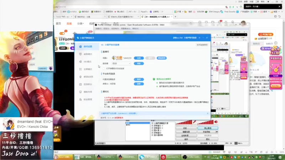The height and width of the screenshot is (160, 285).
Task: Open the dreamland NetEase Music taskbar item
Action: point(170,157)
